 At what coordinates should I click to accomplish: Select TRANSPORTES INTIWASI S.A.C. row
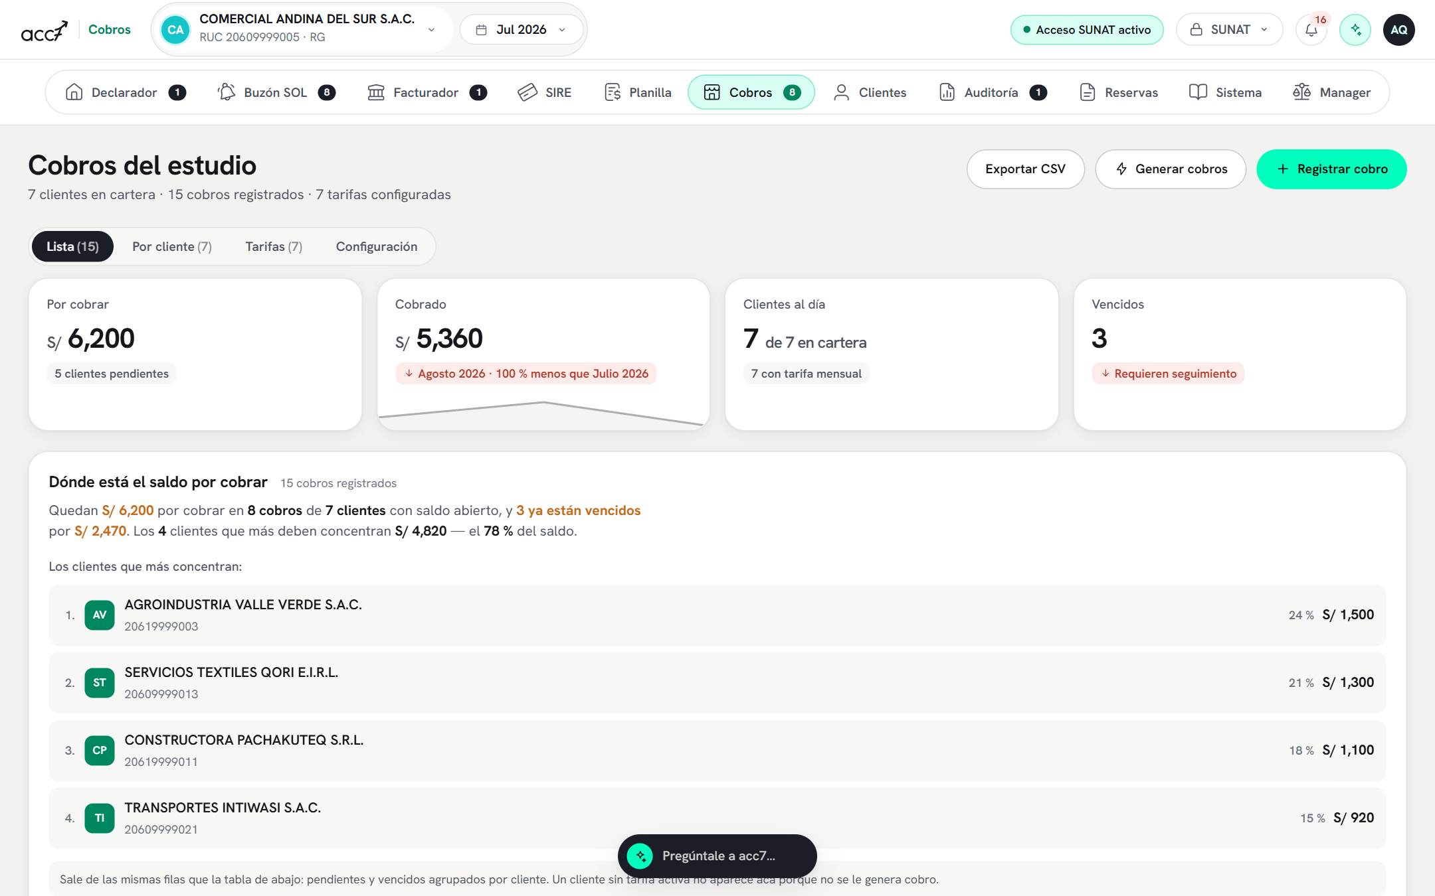[x=717, y=818]
